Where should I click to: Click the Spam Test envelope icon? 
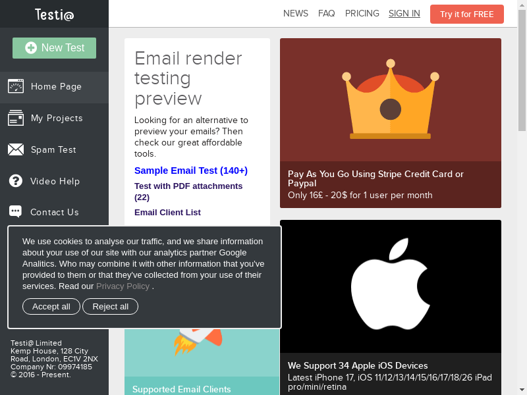pos(16,149)
